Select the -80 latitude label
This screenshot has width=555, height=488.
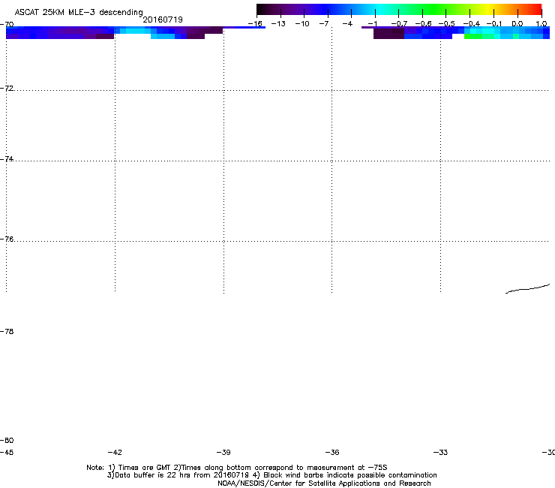point(7,441)
